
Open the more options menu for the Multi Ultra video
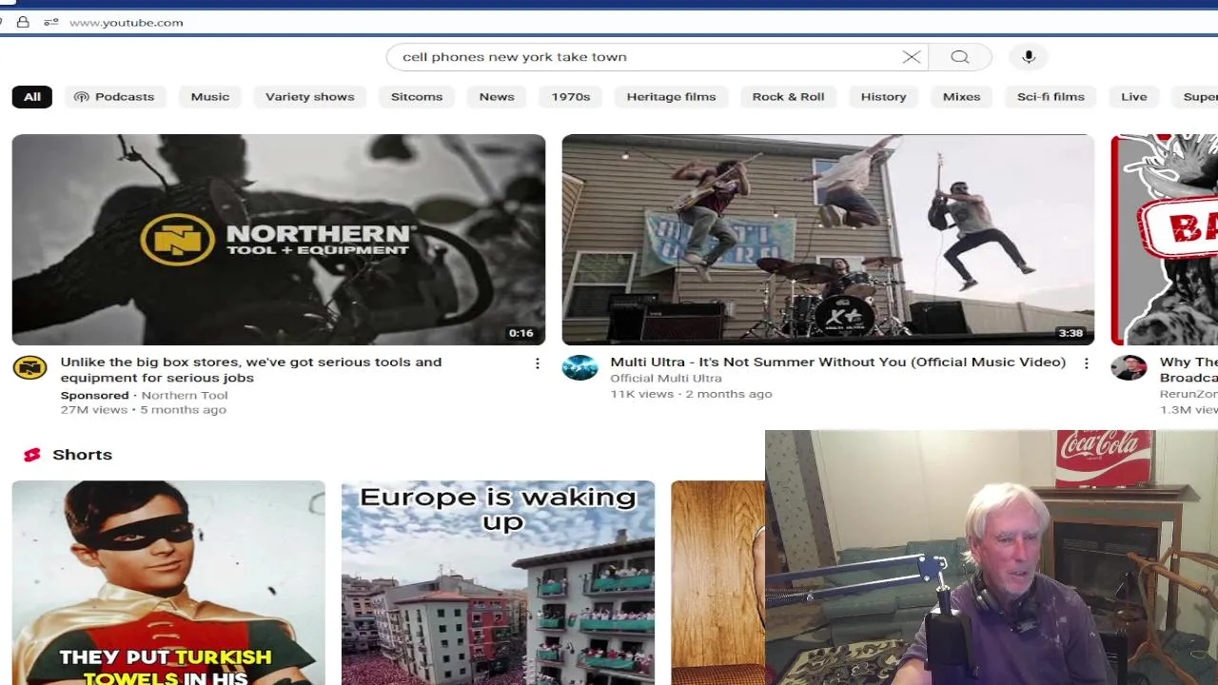[x=1086, y=363]
